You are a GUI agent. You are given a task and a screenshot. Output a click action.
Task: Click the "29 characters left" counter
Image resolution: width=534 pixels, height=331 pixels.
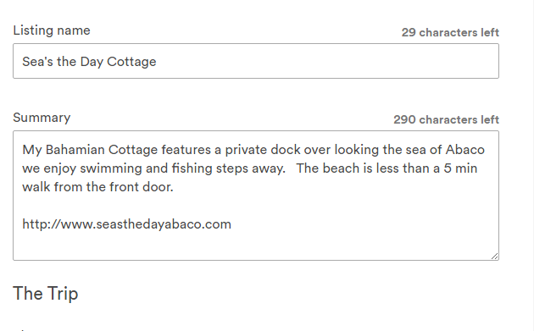coord(450,33)
